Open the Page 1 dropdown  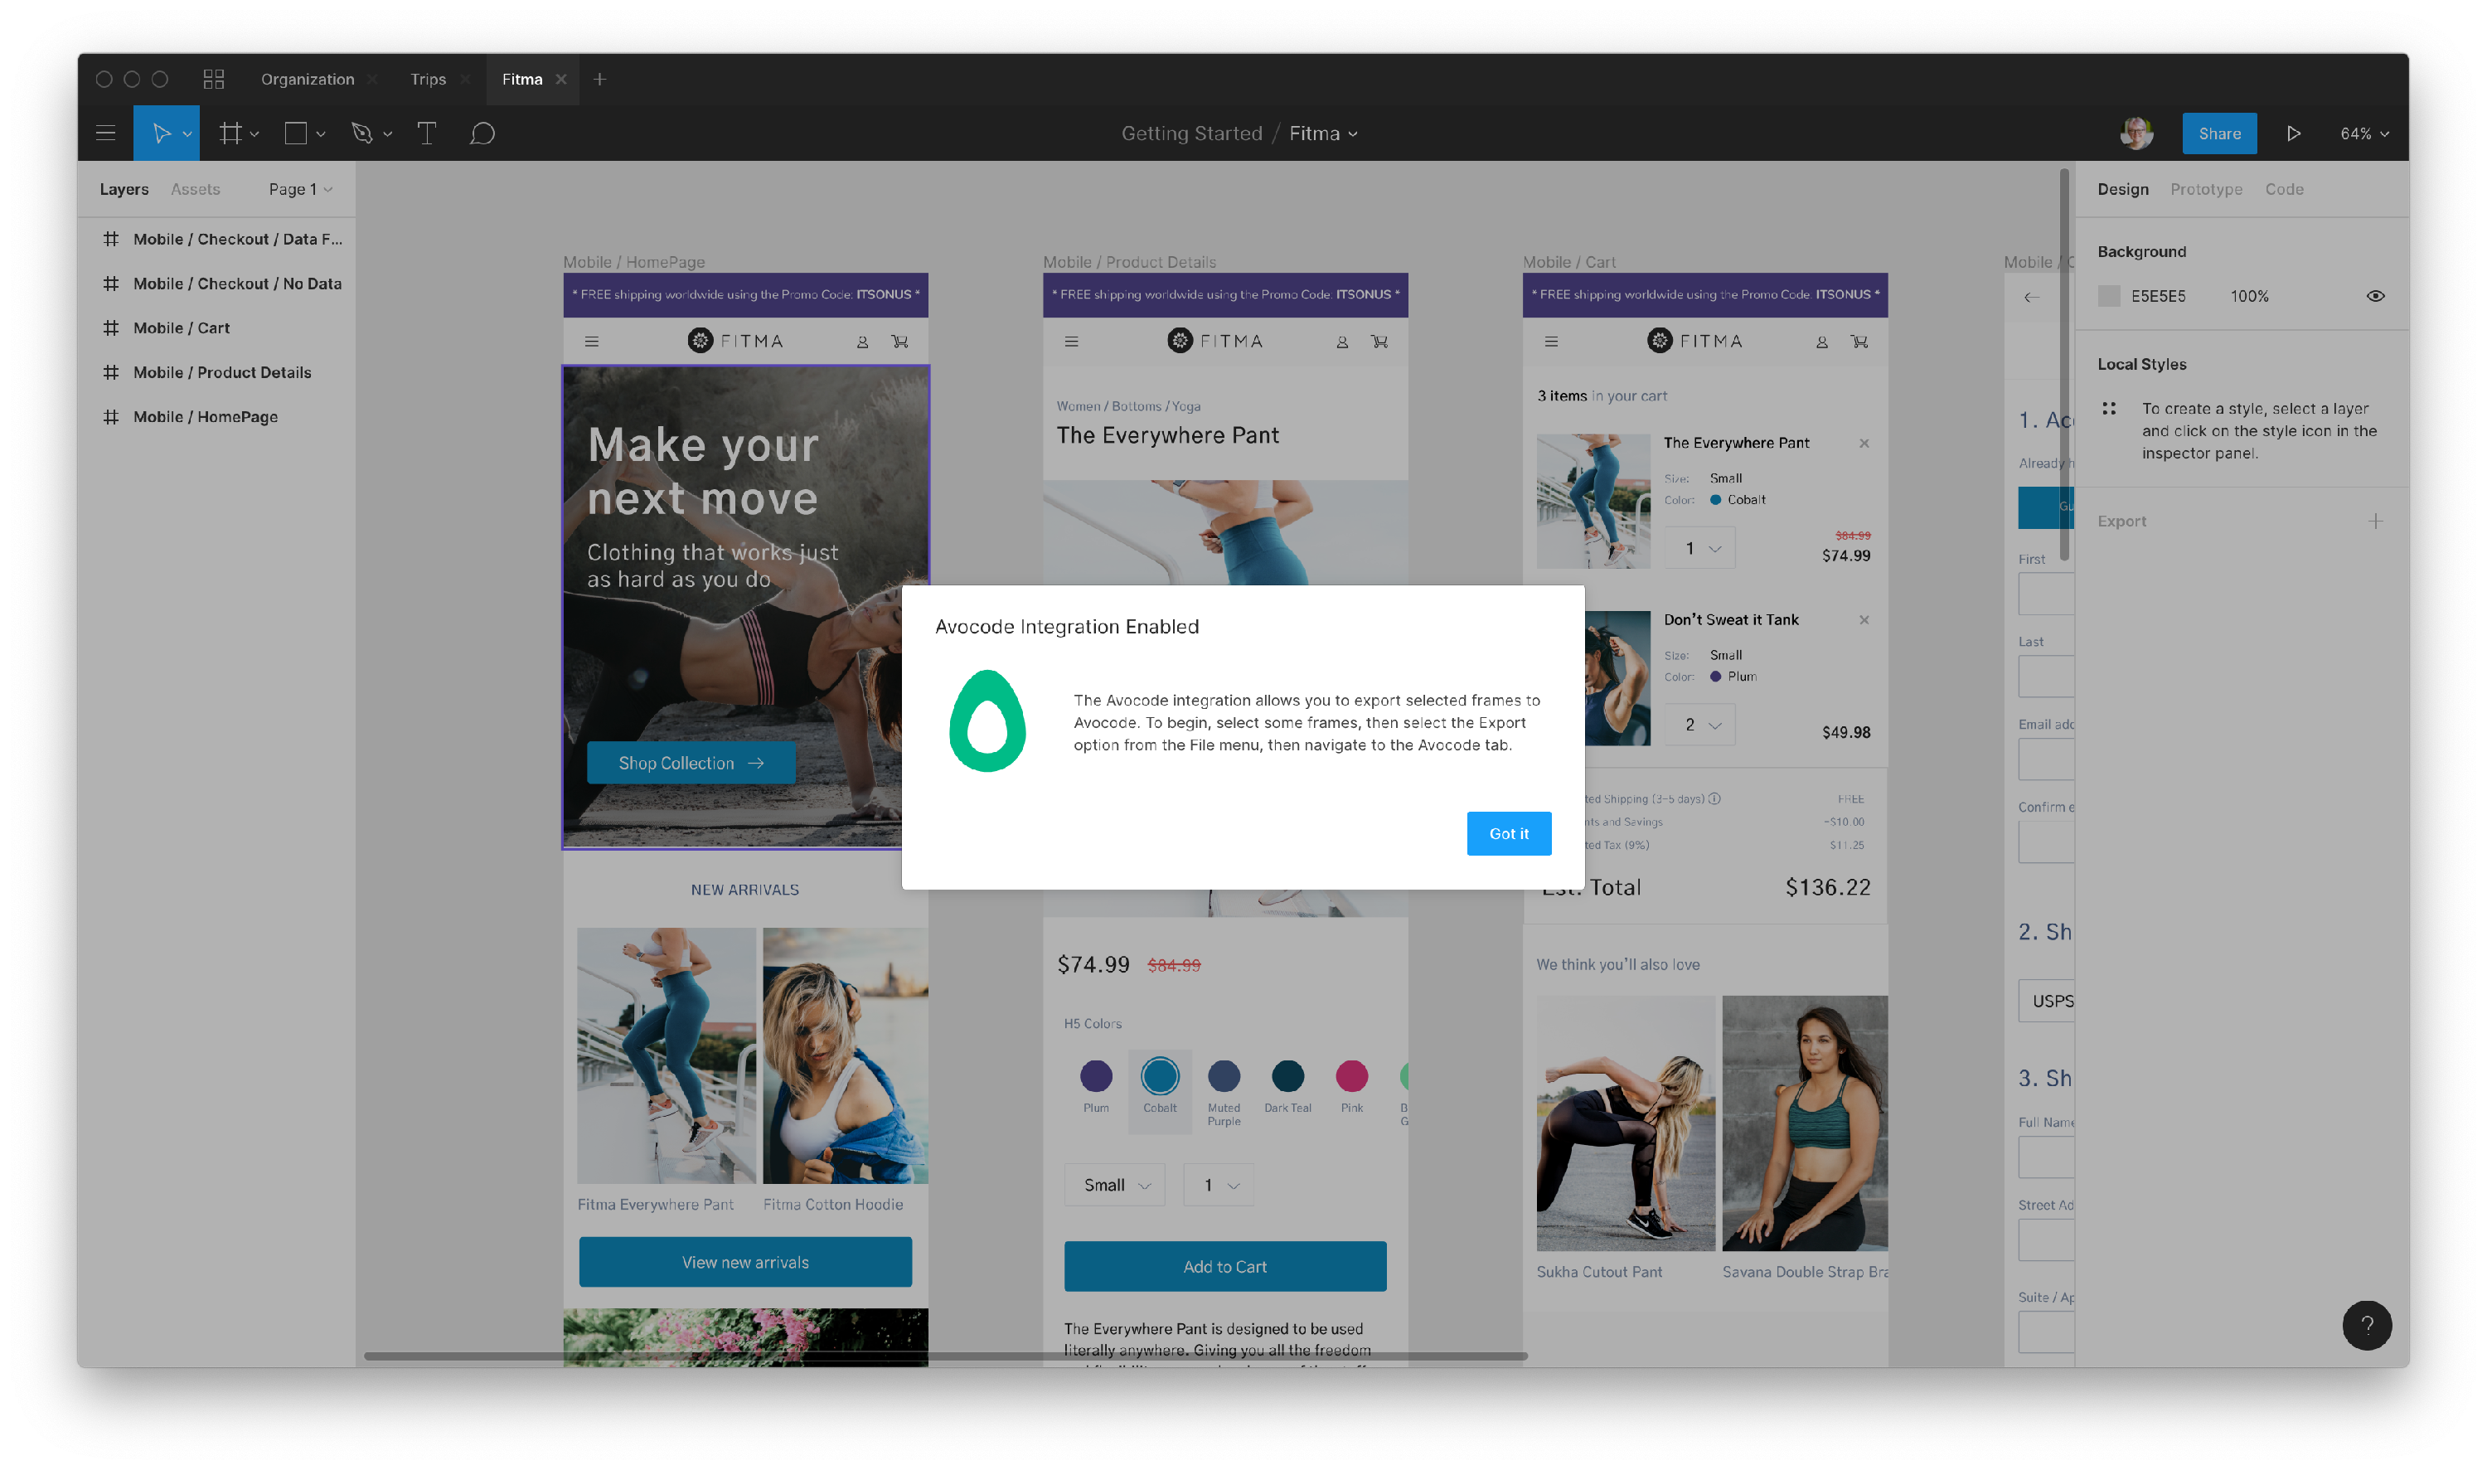300,189
